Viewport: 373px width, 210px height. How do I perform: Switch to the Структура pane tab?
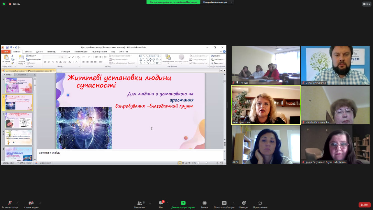click(21, 75)
